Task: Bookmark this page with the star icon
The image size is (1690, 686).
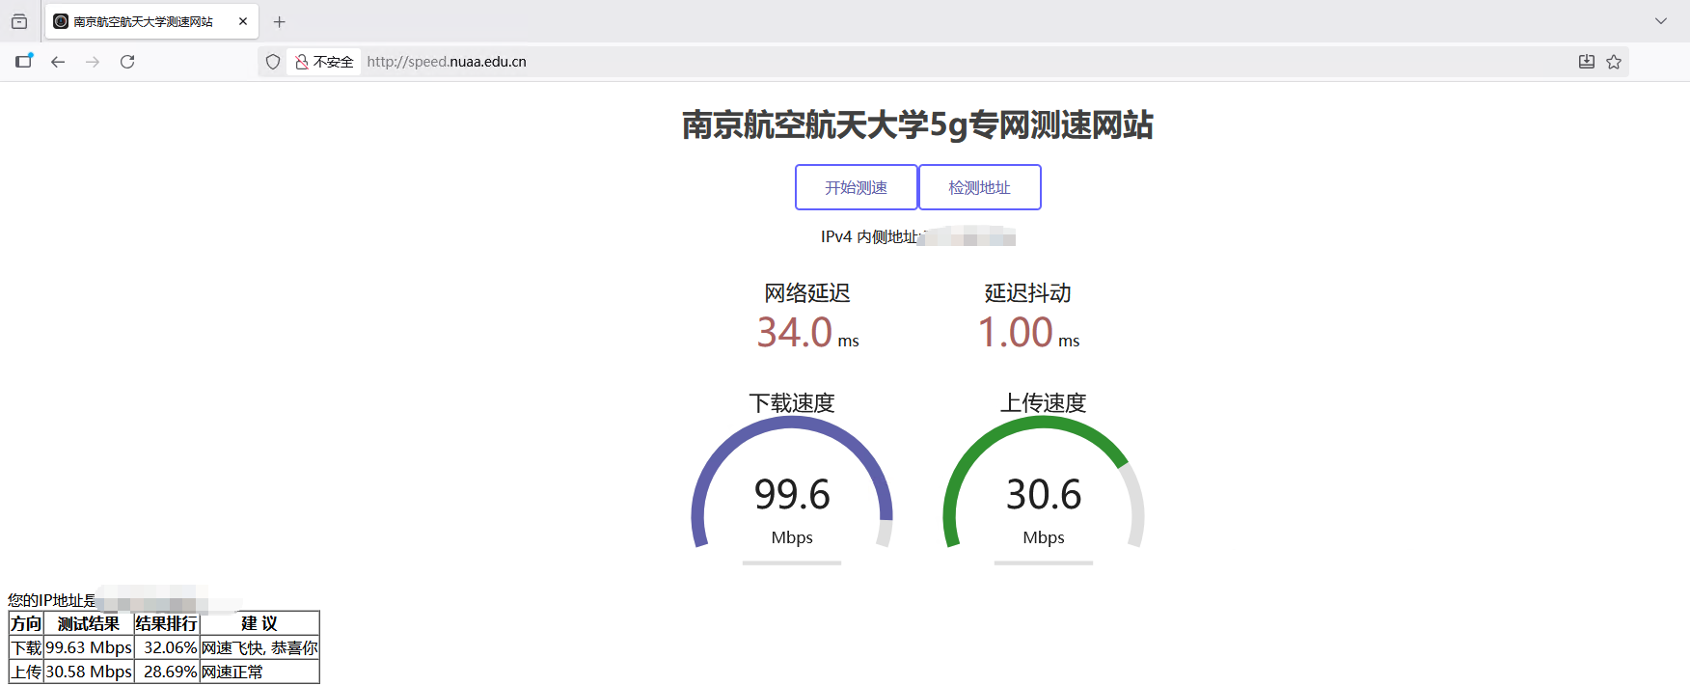Action: 1614,62
